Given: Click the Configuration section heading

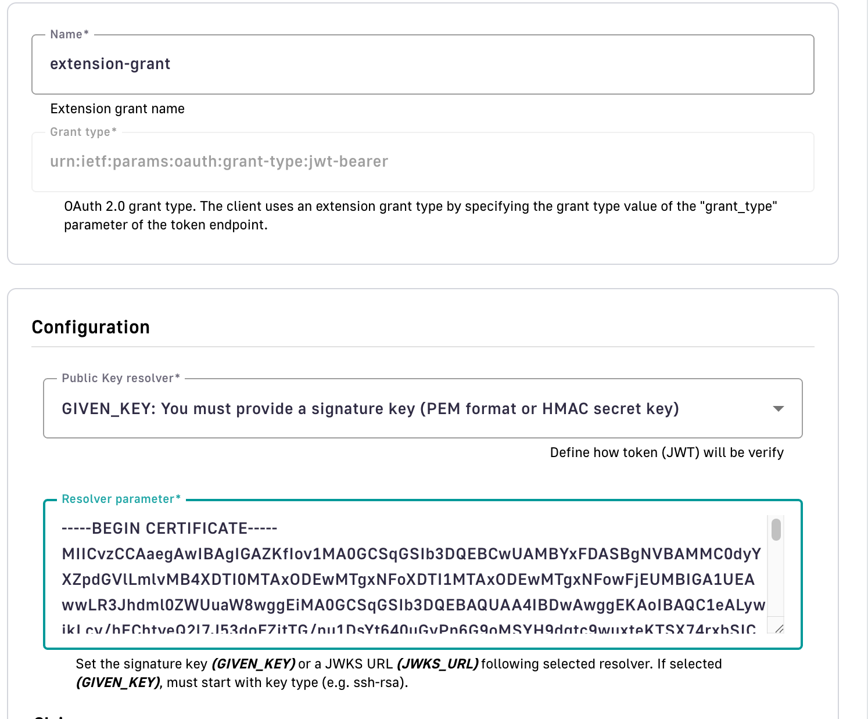Looking at the screenshot, I should tap(91, 328).
